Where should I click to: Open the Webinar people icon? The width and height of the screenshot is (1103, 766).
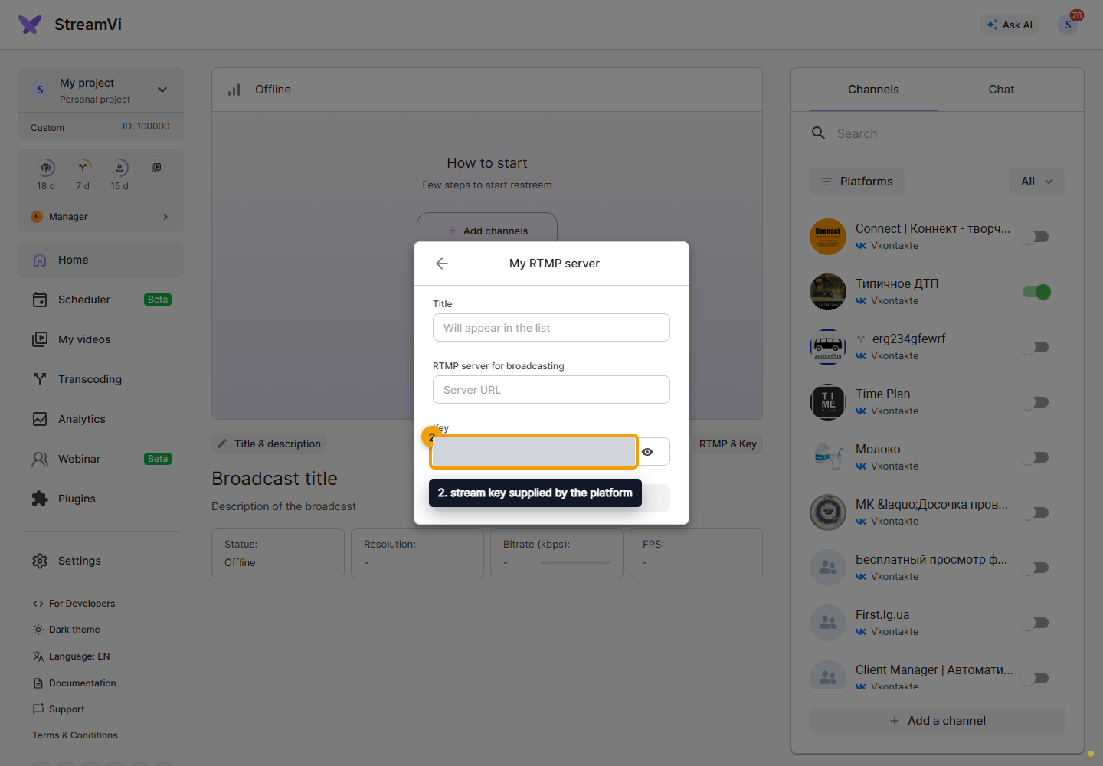click(40, 459)
